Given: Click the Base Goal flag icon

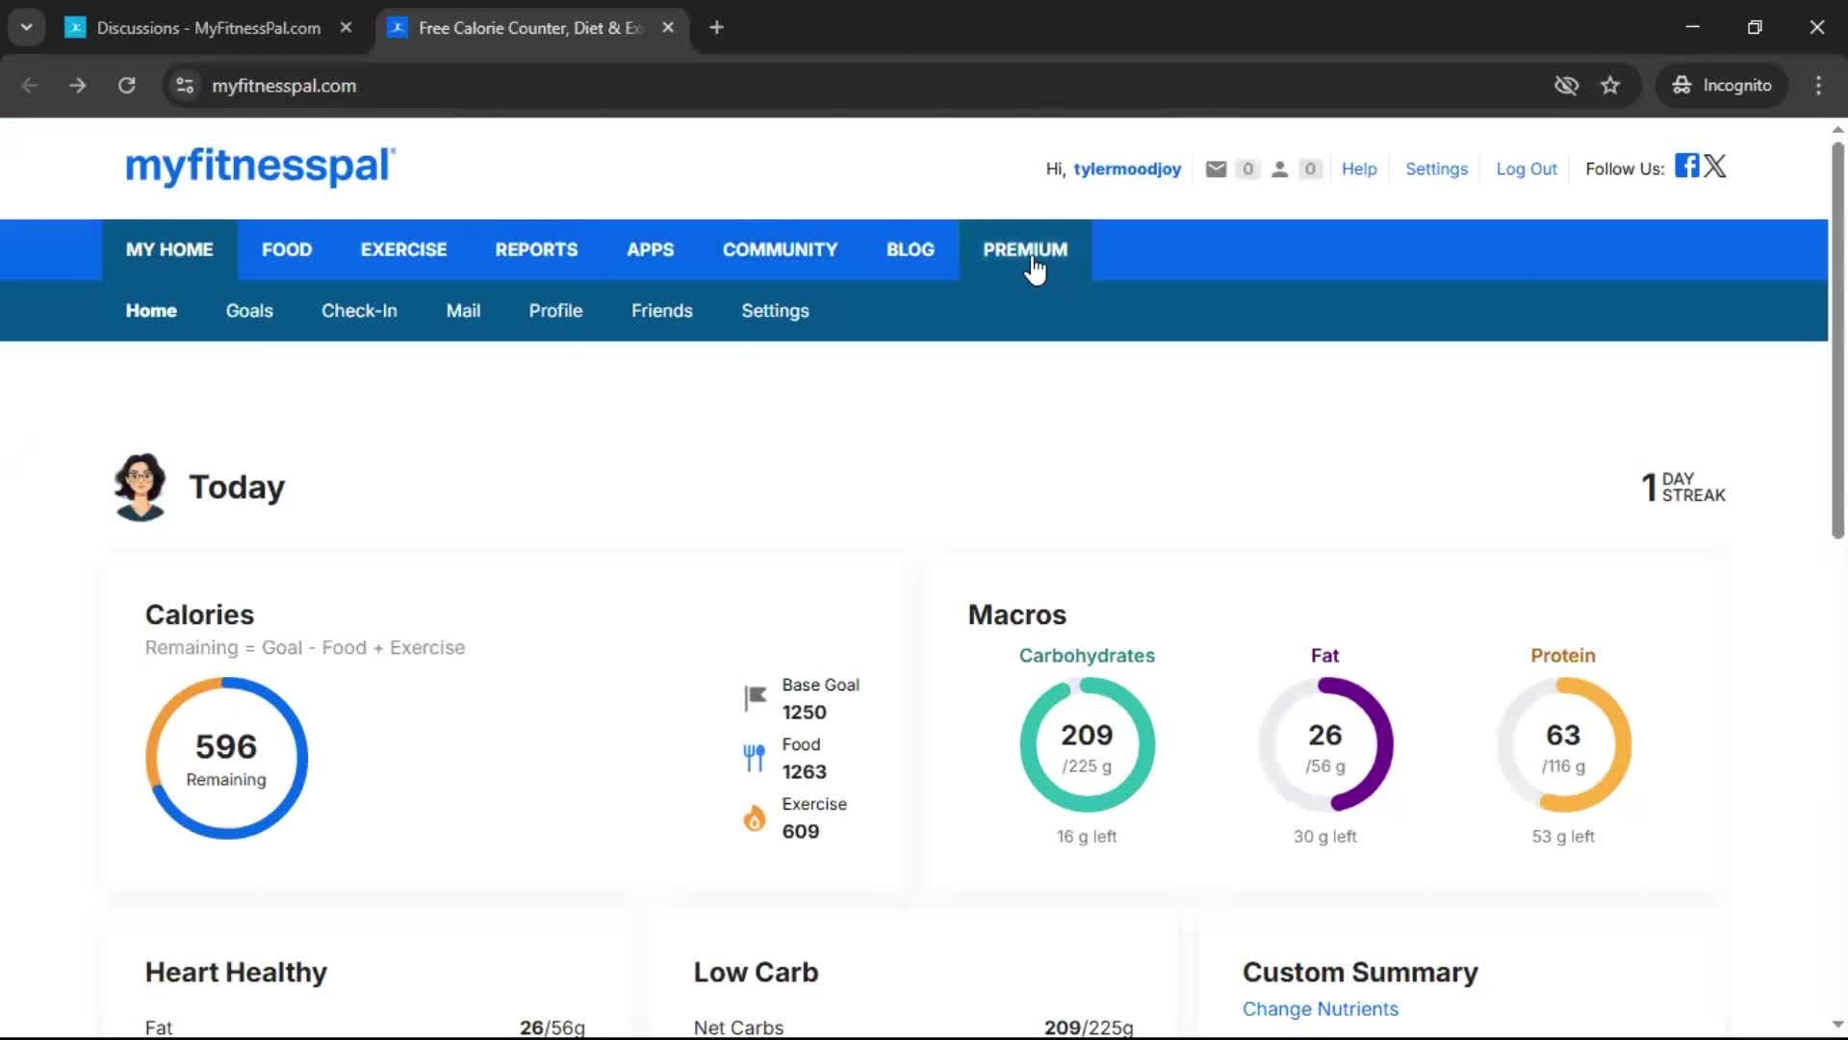Looking at the screenshot, I should pyautogui.click(x=756, y=697).
